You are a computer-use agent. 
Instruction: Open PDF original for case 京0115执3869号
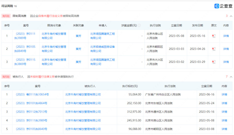point(214,62)
